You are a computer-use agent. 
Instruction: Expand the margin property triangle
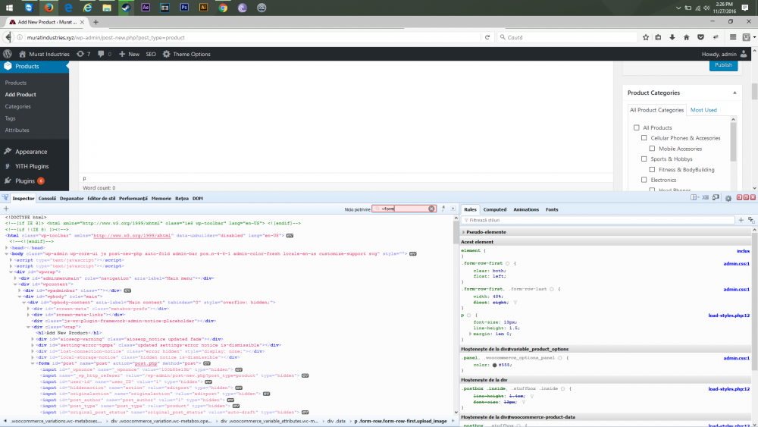[x=471, y=334]
